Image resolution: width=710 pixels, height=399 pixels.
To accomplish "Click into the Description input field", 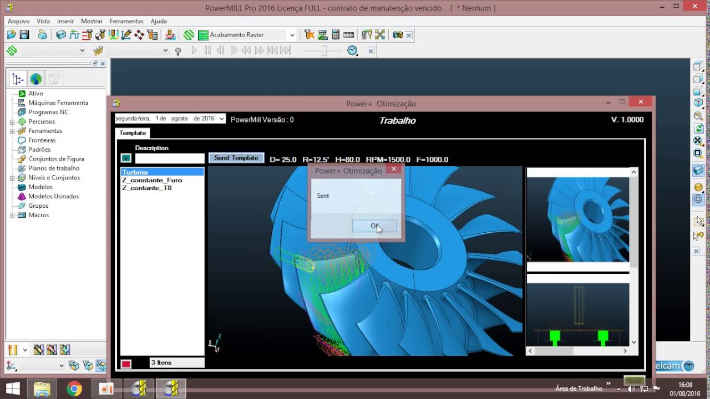I will point(170,158).
